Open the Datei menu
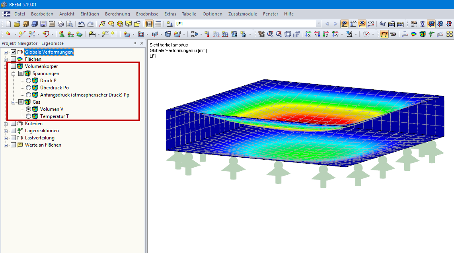Image resolution: width=454 pixels, height=253 pixels. pos(19,14)
